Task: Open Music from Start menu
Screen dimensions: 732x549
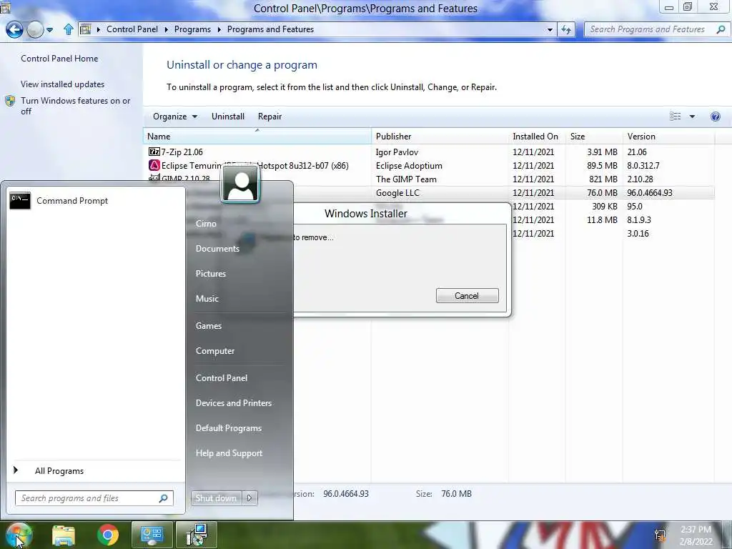Action: coord(207,299)
